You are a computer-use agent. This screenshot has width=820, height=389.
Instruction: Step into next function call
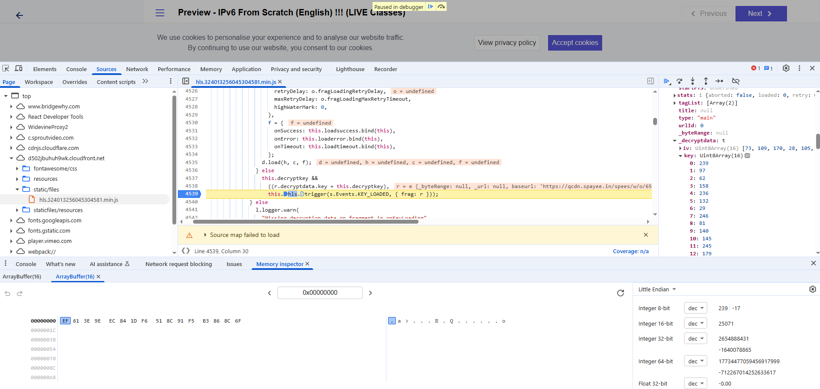pyautogui.click(x=693, y=81)
